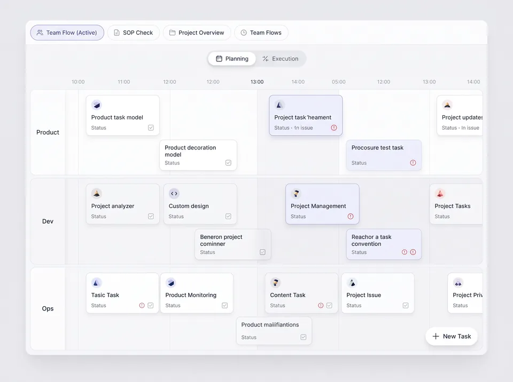The height and width of the screenshot is (382, 513).
Task: Click the alert icon on Content Task
Action: (321, 306)
